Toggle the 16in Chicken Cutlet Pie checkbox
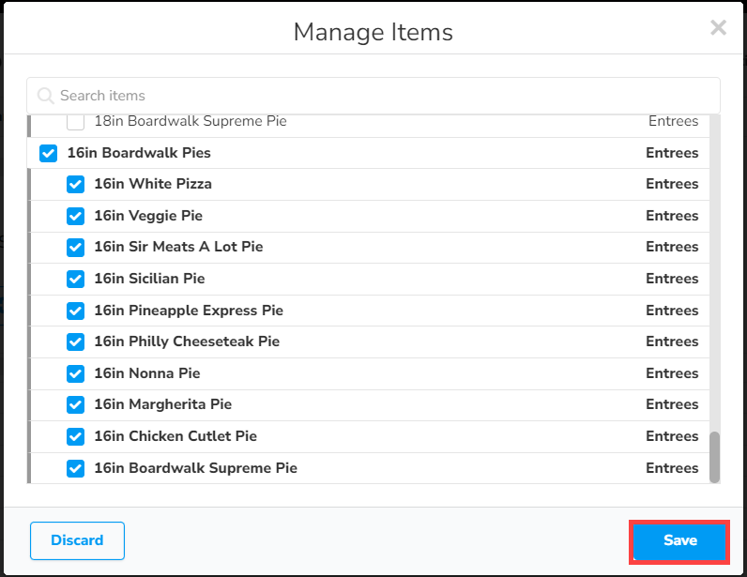747x577 pixels. [x=76, y=436]
